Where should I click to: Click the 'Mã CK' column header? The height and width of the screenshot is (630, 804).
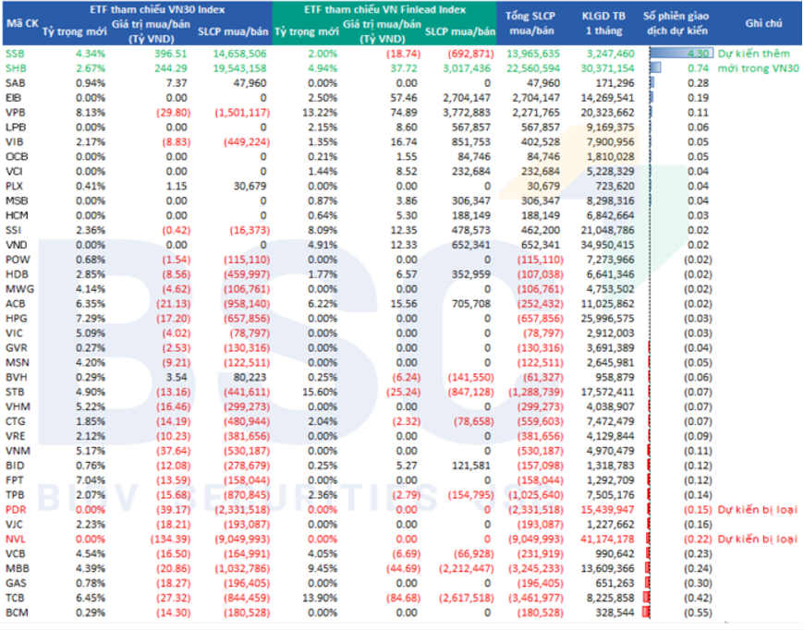coord(22,24)
